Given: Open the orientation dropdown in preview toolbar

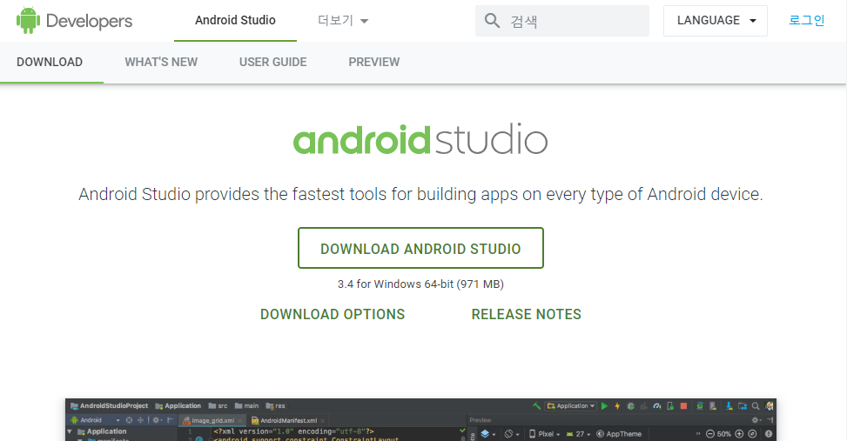Looking at the screenshot, I should click(512, 434).
